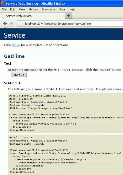Open the History menu
This screenshot has height=175, width=123.
33,10
